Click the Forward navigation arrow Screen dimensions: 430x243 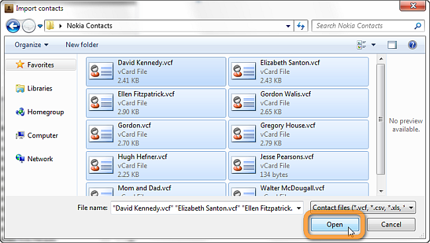(x=28, y=26)
